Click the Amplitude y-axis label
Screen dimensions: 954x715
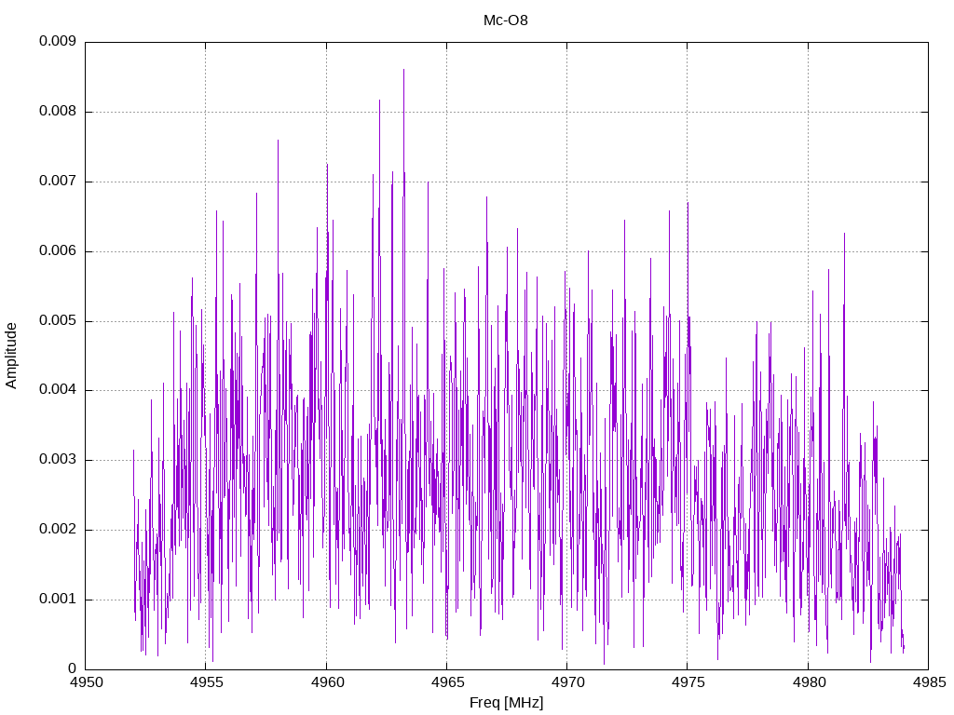tap(11, 356)
